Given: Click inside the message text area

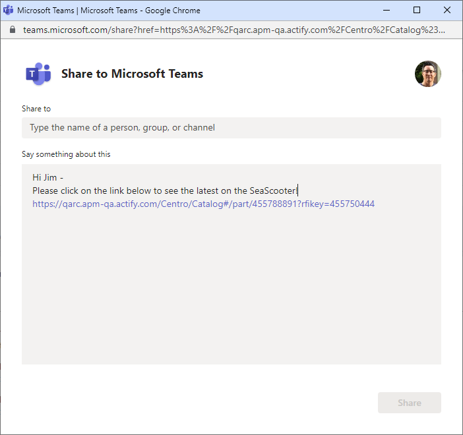Looking at the screenshot, I should (231, 264).
